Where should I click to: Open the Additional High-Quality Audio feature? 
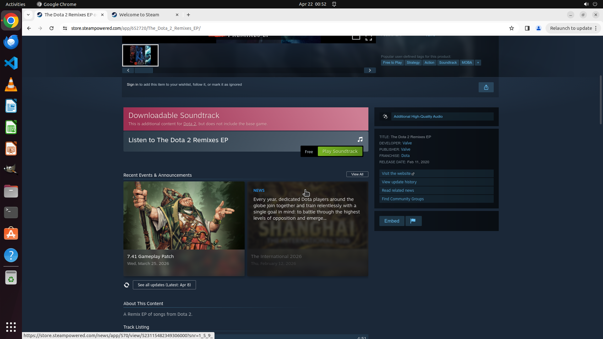coord(418,116)
